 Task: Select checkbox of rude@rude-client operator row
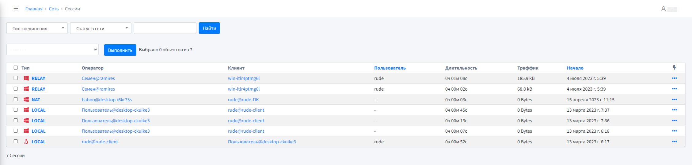pyautogui.click(x=16, y=142)
